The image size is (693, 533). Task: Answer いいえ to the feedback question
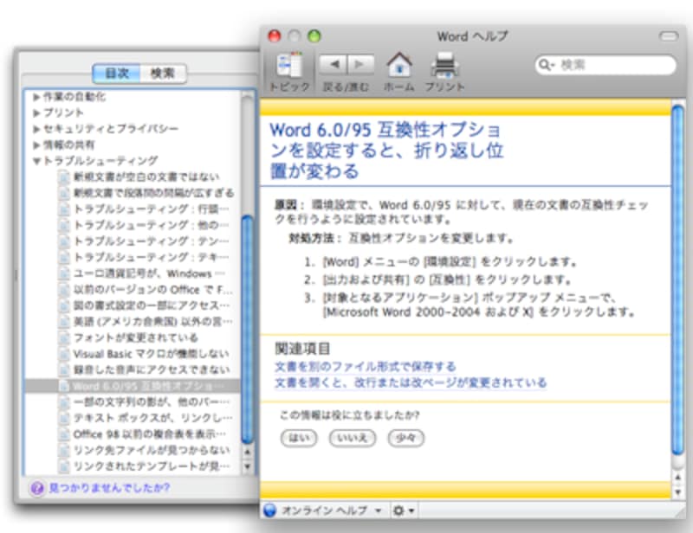pos(353,438)
